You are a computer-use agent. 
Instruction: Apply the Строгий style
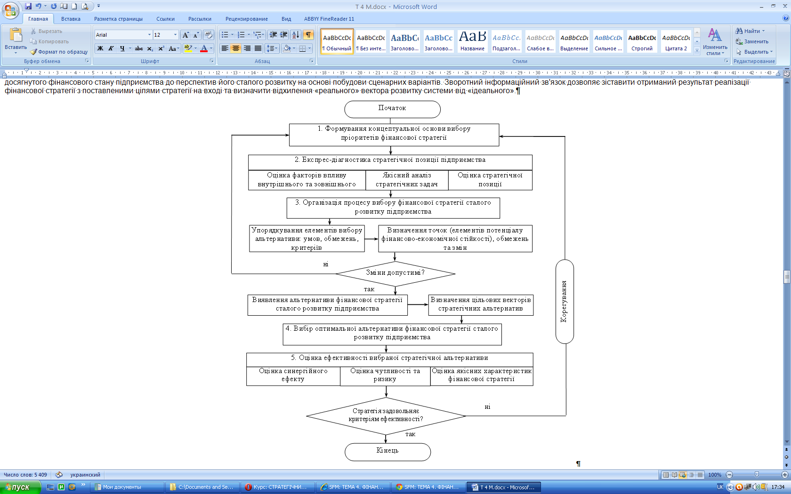642,41
